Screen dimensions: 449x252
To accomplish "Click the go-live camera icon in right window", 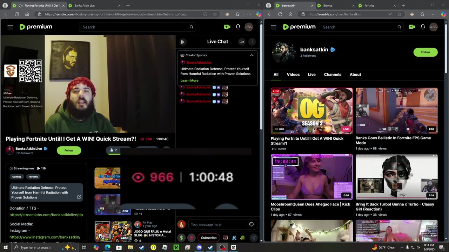I will (412, 27).
